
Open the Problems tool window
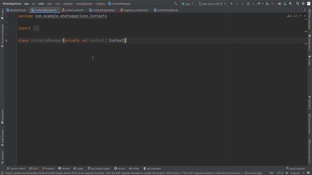48,169
